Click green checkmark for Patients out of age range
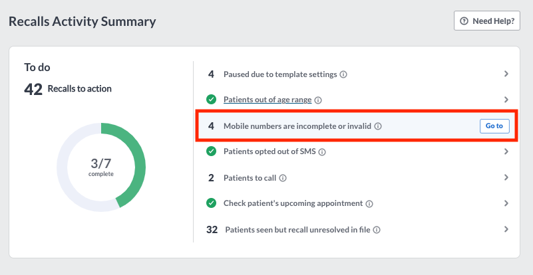Image resolution: width=533 pixels, height=275 pixels. pos(211,100)
